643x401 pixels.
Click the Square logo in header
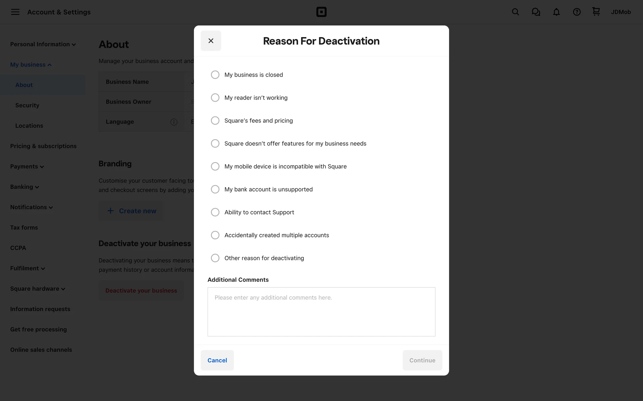[321, 12]
